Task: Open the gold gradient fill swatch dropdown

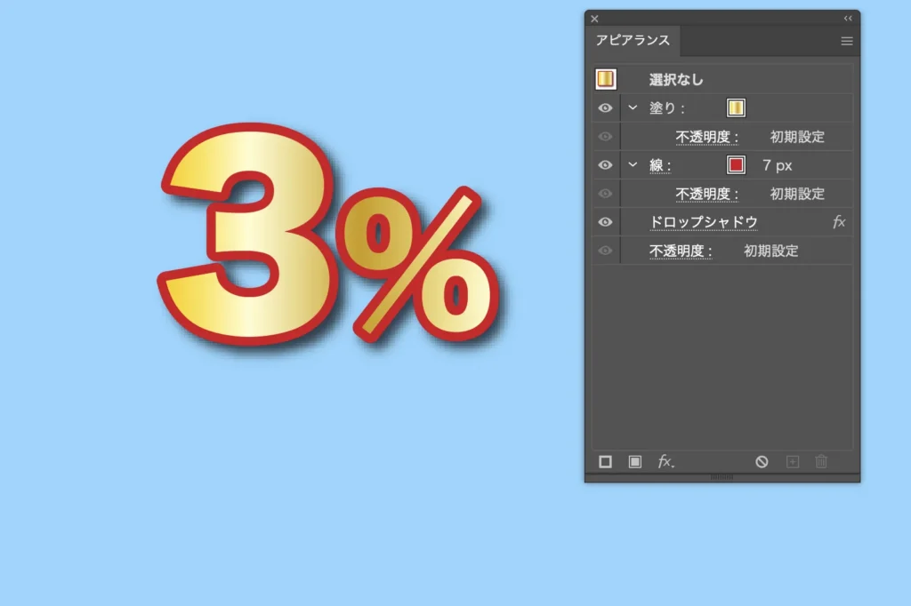Action: (x=736, y=108)
